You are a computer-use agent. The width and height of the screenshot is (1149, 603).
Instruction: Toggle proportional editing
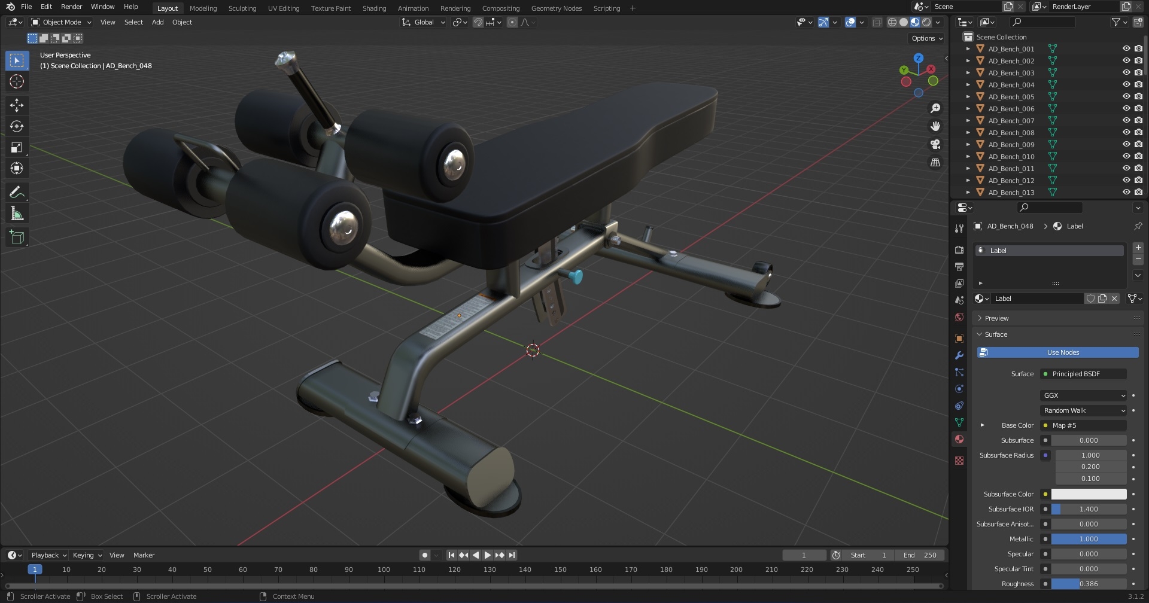[512, 22]
